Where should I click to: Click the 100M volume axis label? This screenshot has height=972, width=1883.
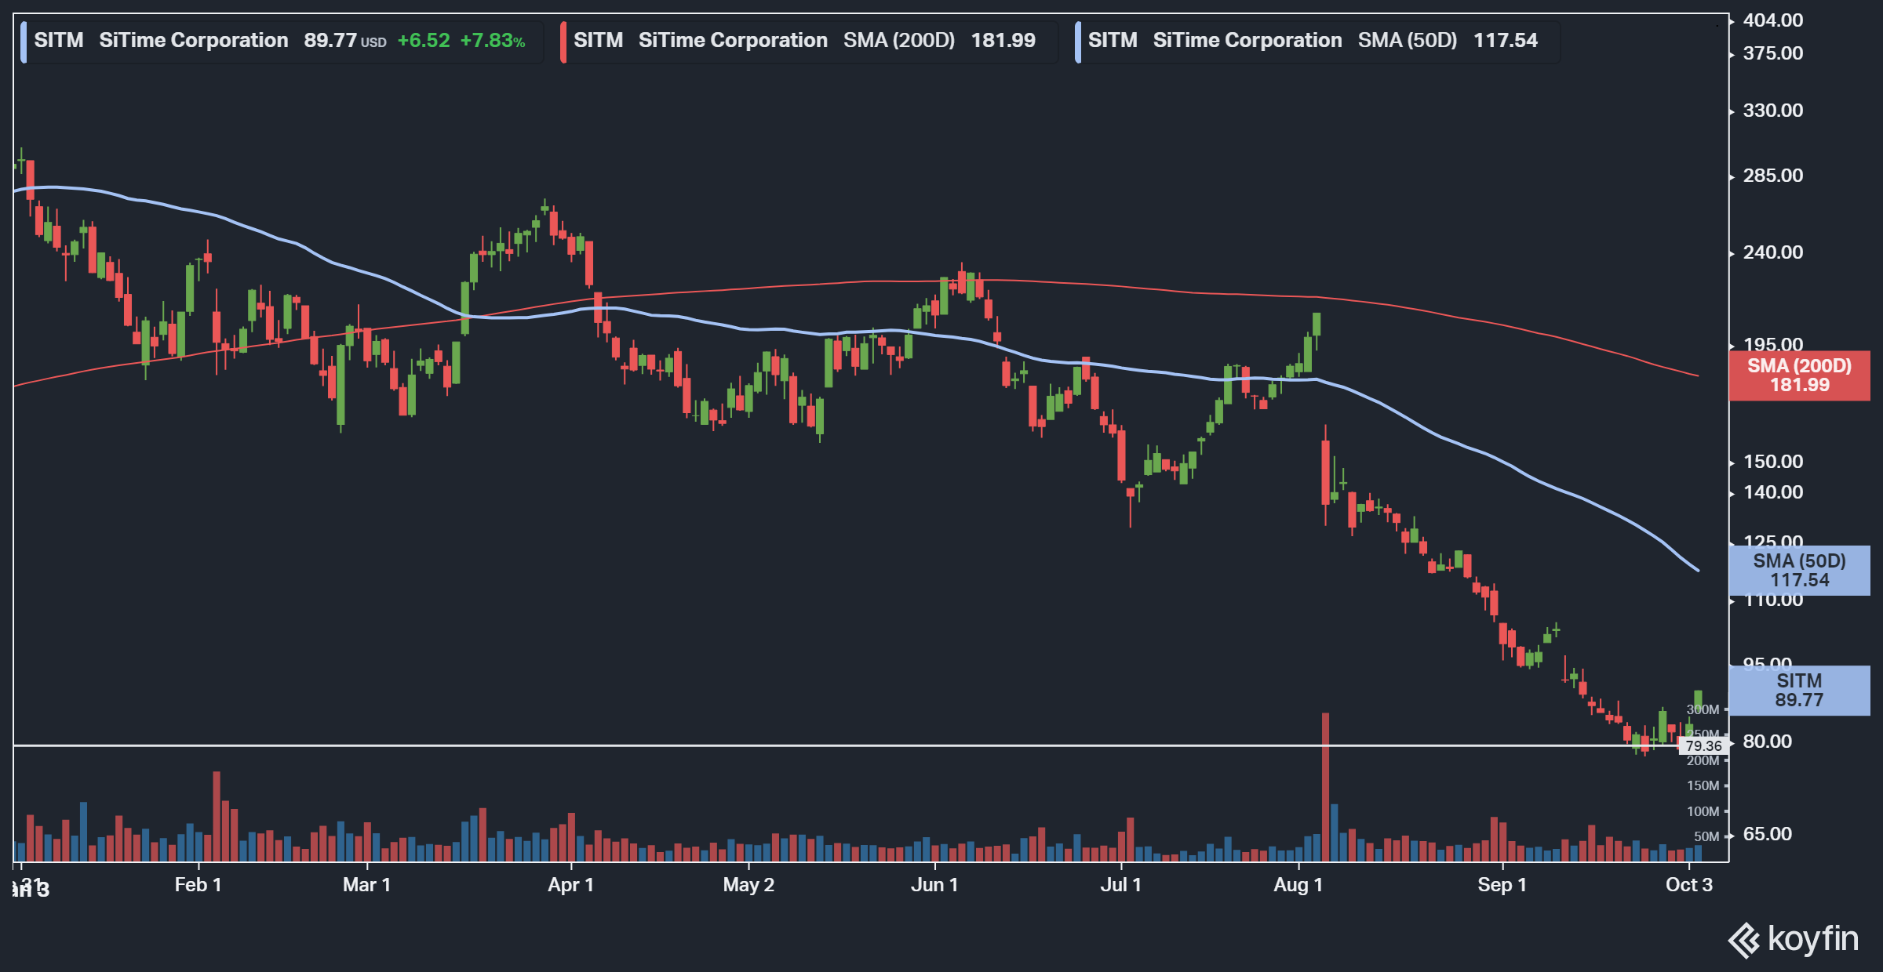tap(1703, 811)
